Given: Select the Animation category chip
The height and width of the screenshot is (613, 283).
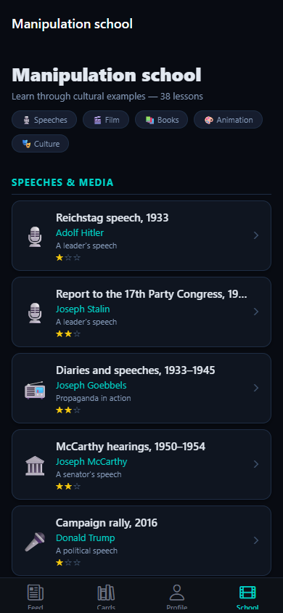Looking at the screenshot, I should click(x=228, y=120).
